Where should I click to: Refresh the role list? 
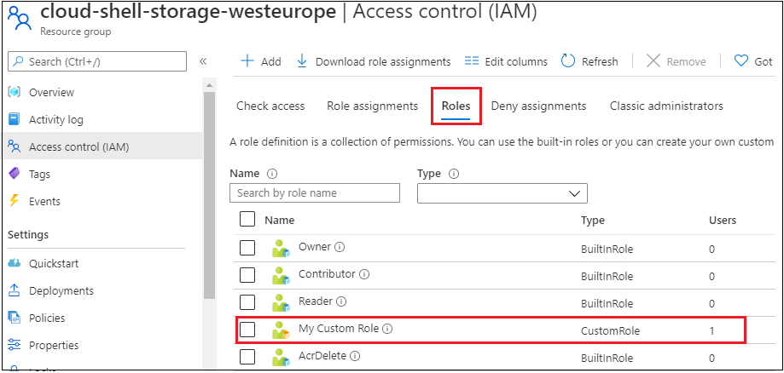click(589, 61)
